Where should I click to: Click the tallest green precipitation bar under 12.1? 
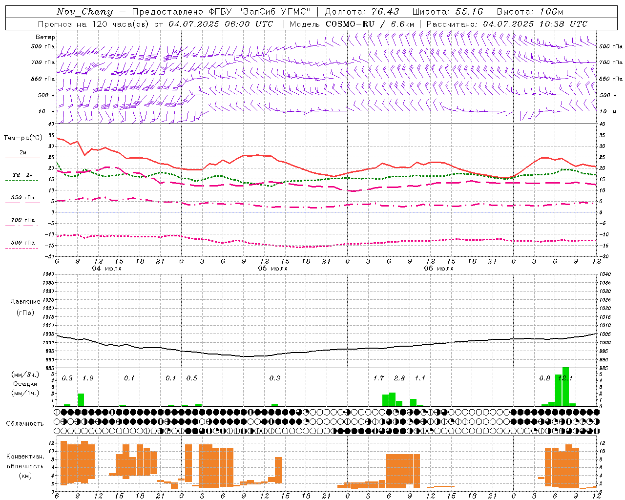tap(565, 387)
